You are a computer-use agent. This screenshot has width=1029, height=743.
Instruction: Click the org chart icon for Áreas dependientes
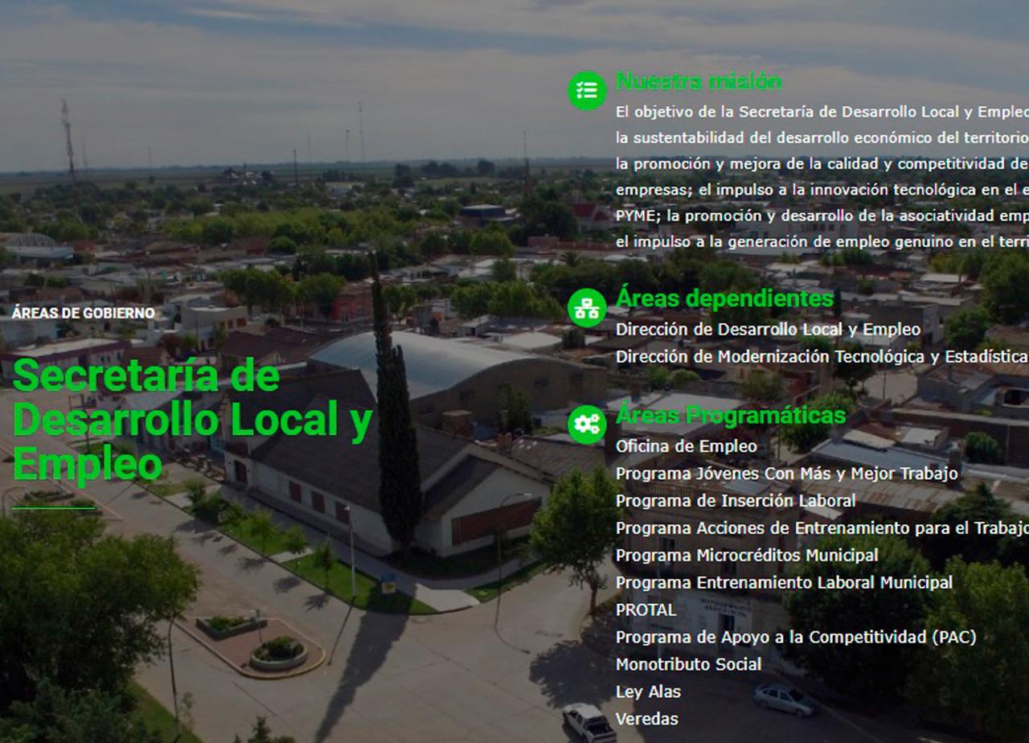coord(587,308)
